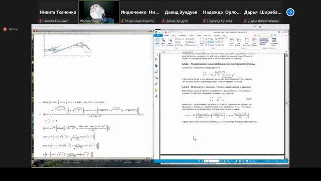Click the Open folder icon in Foxit quick toolbar

point(159,32)
